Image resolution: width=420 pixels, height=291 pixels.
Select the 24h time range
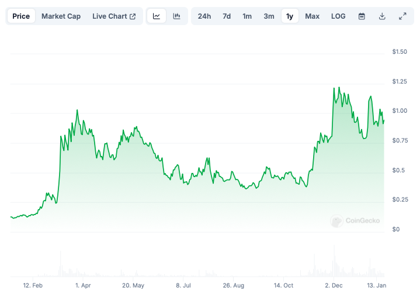point(204,16)
